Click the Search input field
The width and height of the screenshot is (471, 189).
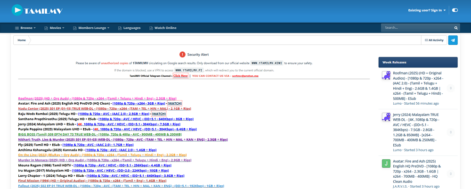[414, 28]
